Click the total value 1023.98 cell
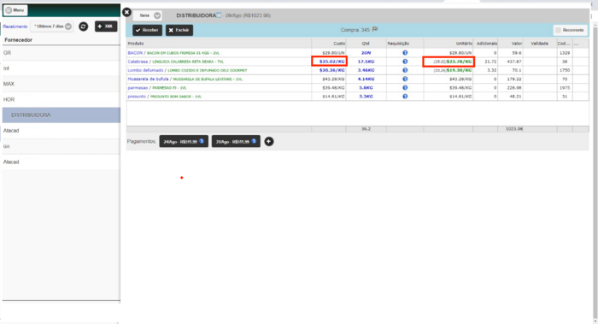Viewport: 598px width, 324px height. [x=510, y=129]
